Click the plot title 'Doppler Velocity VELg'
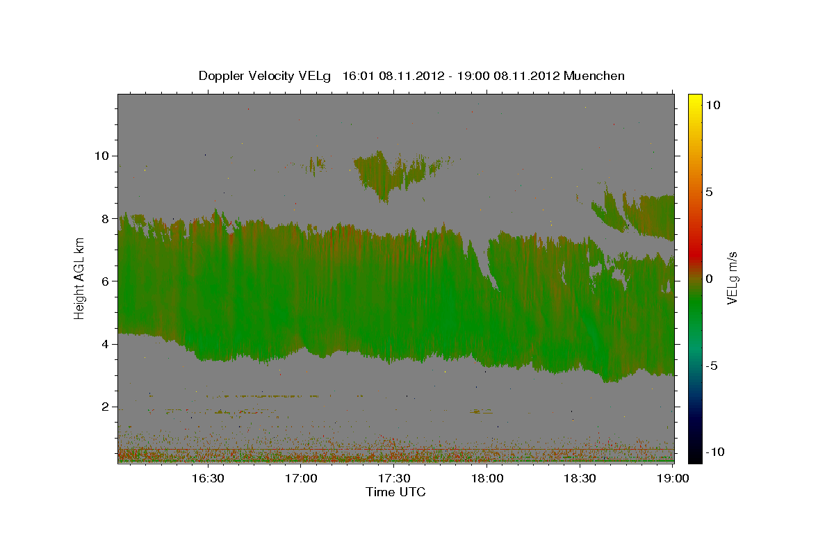 [x=265, y=76]
